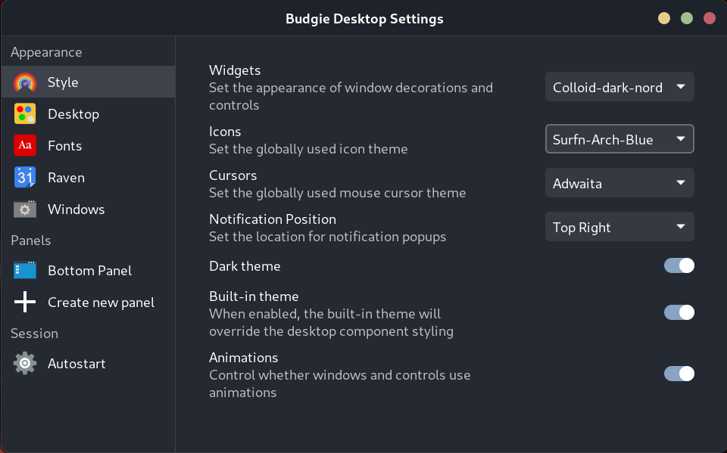Click the Create new panel label

[x=101, y=303]
